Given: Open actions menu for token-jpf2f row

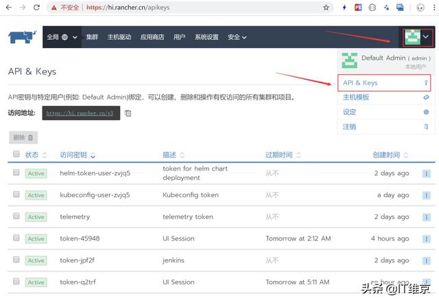Looking at the screenshot, I should pyautogui.click(x=427, y=260).
